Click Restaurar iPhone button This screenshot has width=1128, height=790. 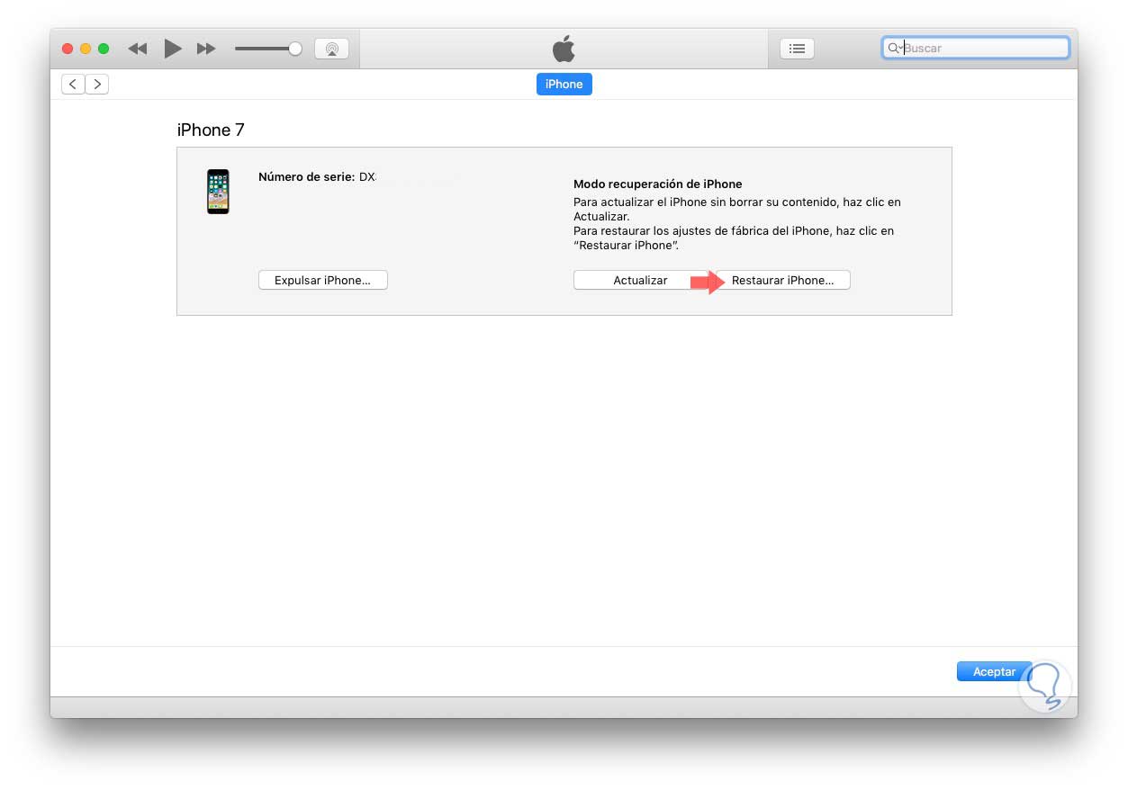[782, 280]
